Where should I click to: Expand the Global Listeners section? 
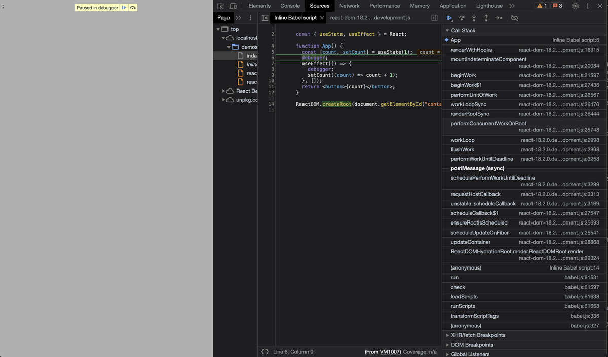tap(447, 354)
